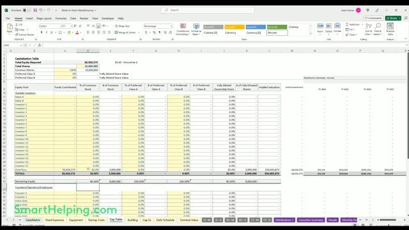Apply the blue Accent cell style swatch
Image resolution: width=409 pixels, height=230 pixels.
(x=256, y=27)
